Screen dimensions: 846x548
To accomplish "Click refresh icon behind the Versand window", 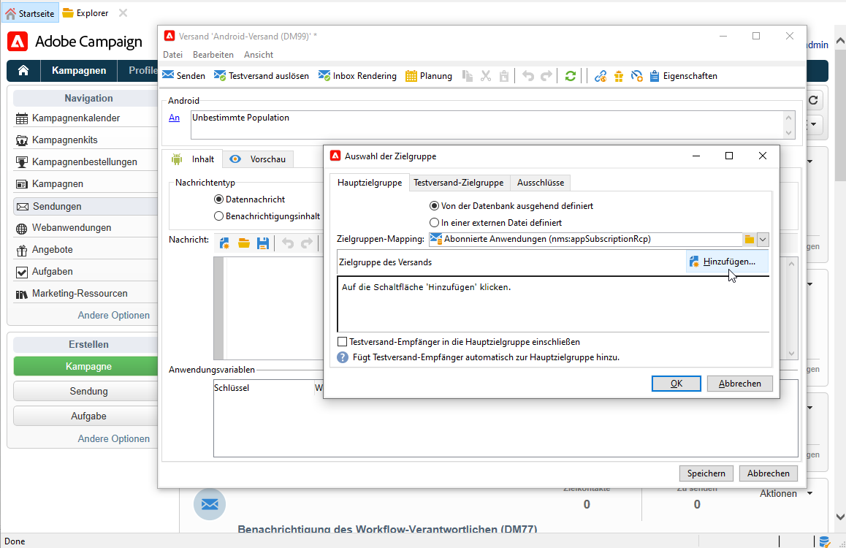I will [814, 100].
